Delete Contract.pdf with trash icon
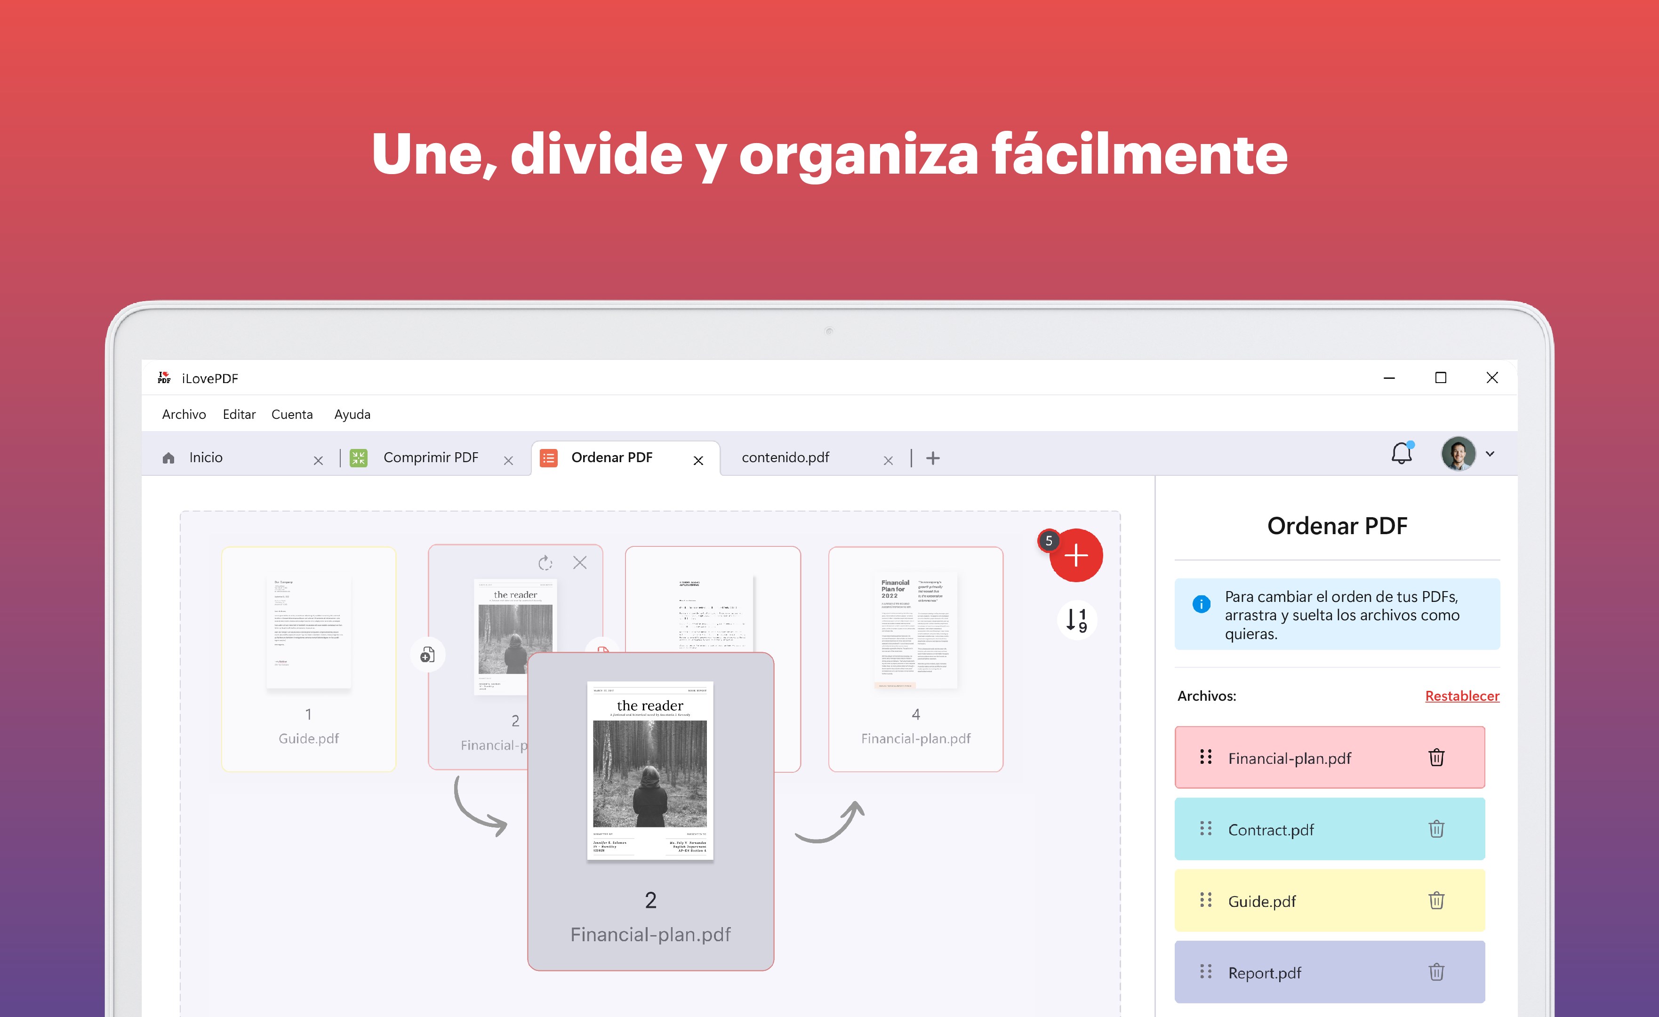Viewport: 1659px width, 1017px height. 1436,829
